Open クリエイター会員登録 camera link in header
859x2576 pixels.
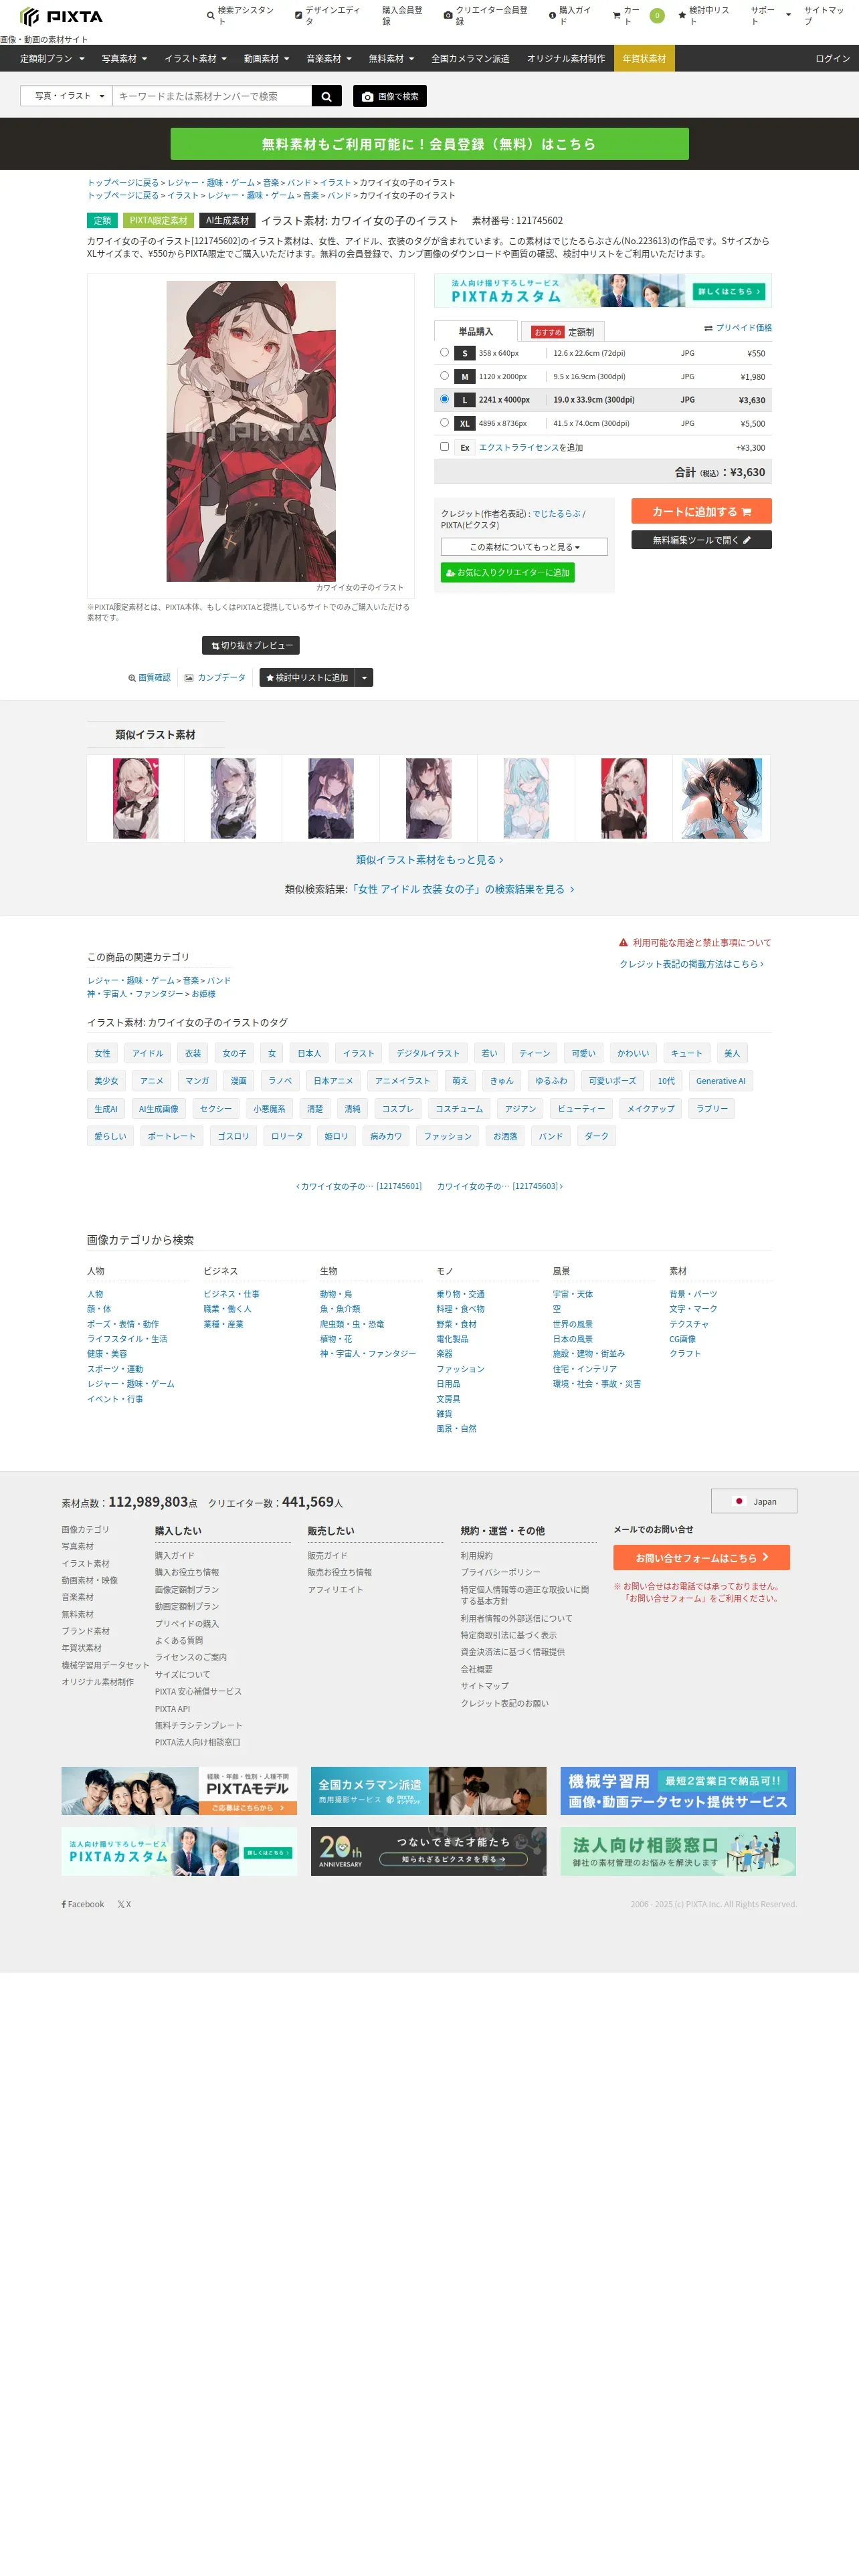coord(487,15)
